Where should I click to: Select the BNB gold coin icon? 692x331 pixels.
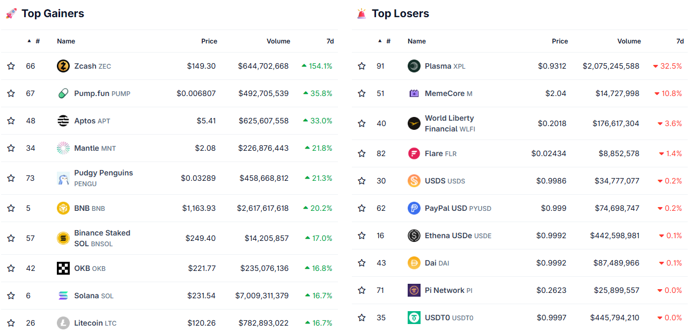63,208
